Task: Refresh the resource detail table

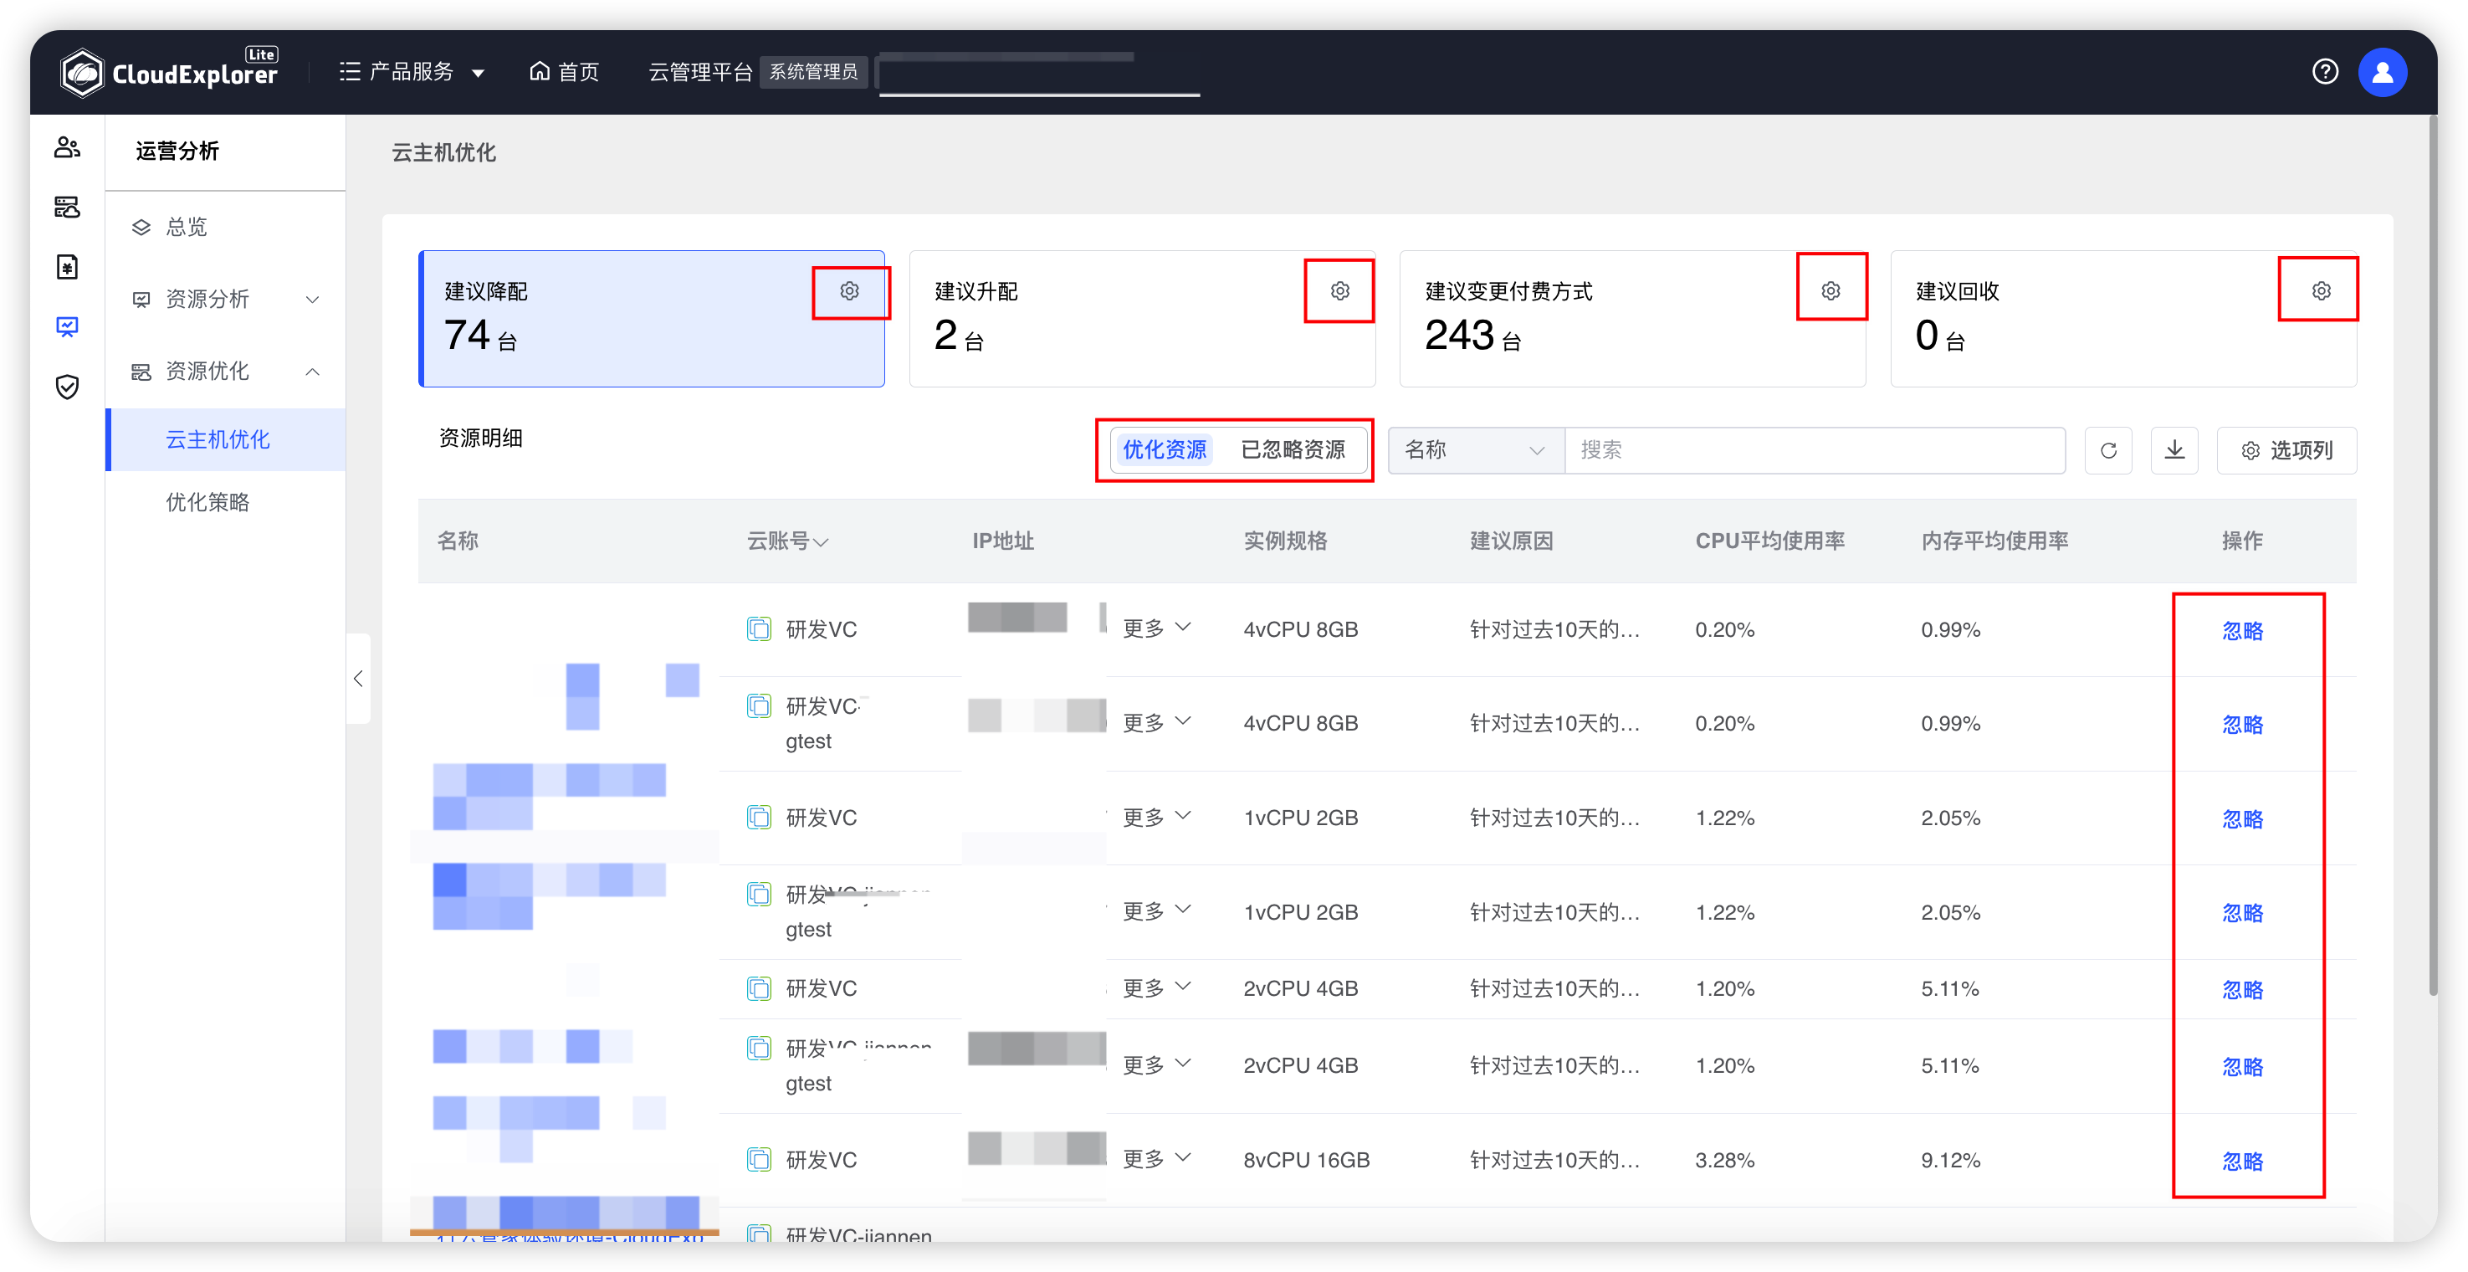Action: coord(2109,450)
